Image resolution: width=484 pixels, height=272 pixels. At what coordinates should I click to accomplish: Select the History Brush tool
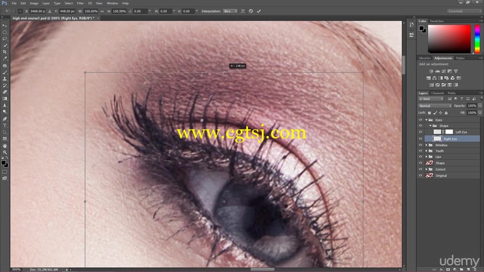tap(5, 85)
